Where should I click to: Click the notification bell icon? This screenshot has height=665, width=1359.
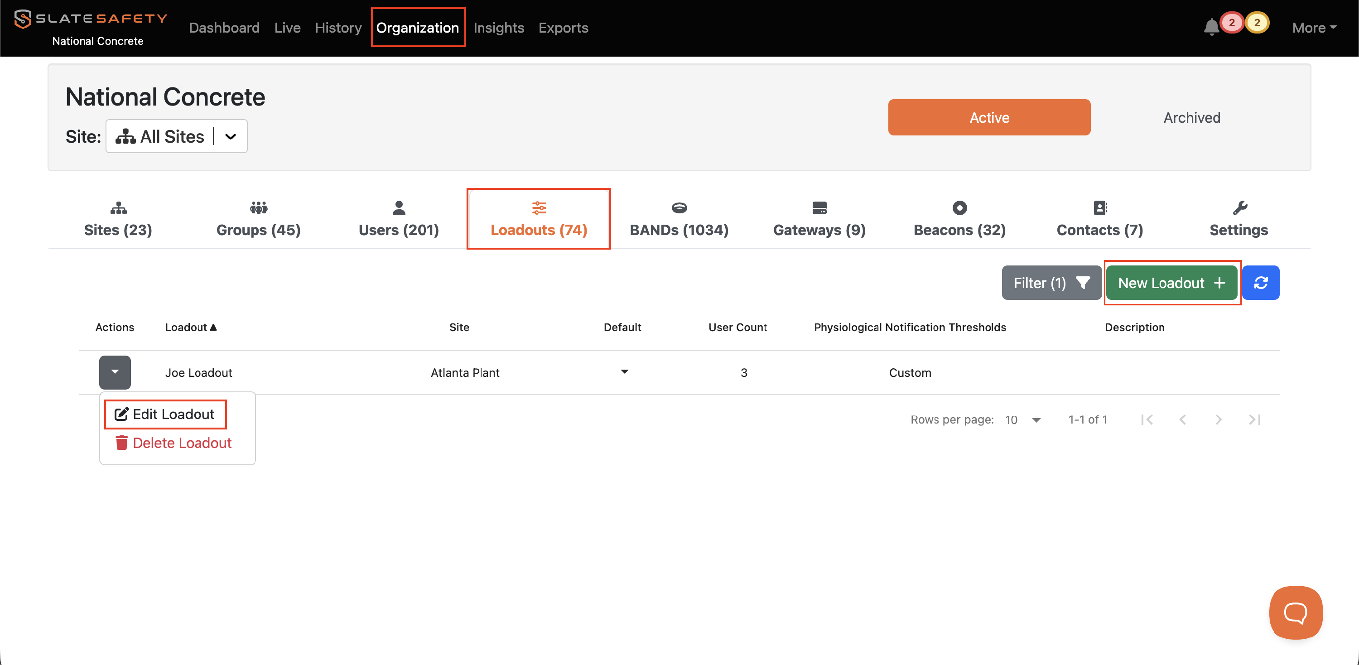pos(1211,26)
